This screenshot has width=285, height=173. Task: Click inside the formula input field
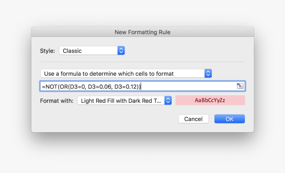[142, 86]
